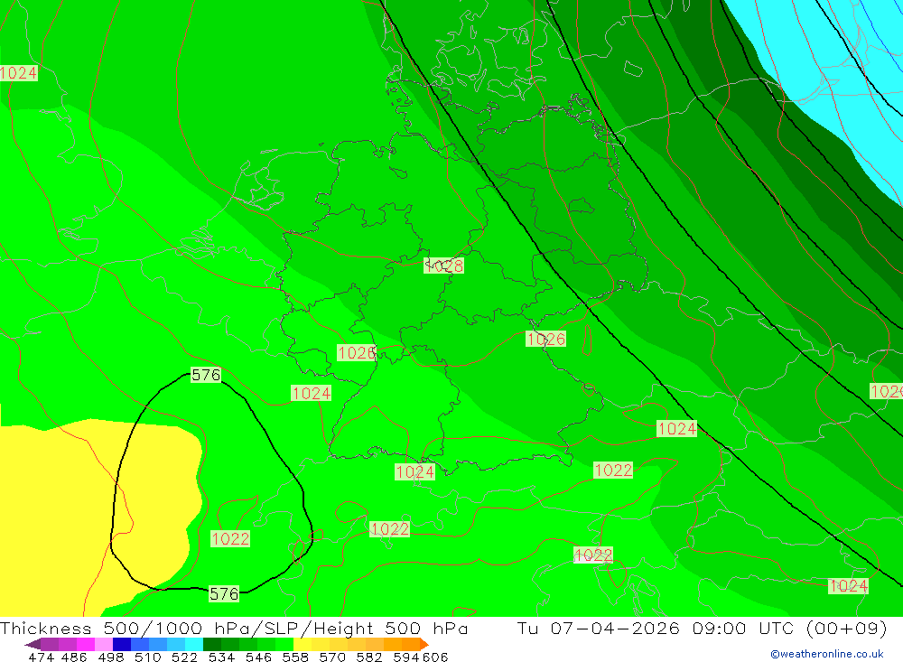Viewport: 903px width, 662px height.
Task: Click the bright yellow legend color swatch
Action: [303, 644]
